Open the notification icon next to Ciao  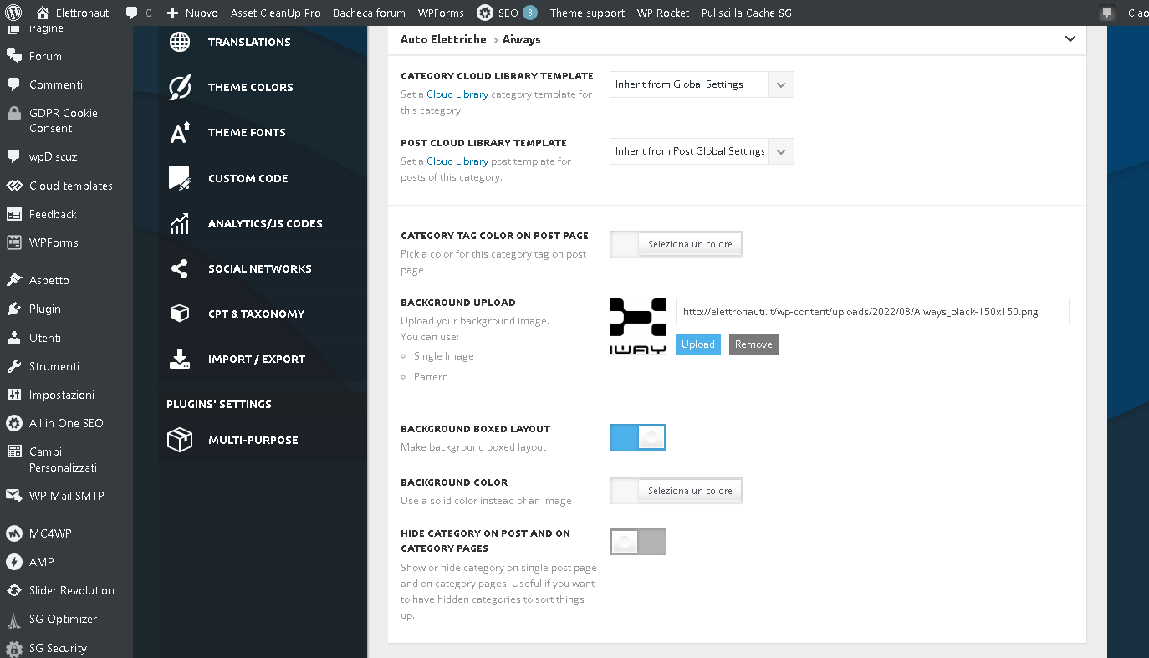pyautogui.click(x=1108, y=13)
